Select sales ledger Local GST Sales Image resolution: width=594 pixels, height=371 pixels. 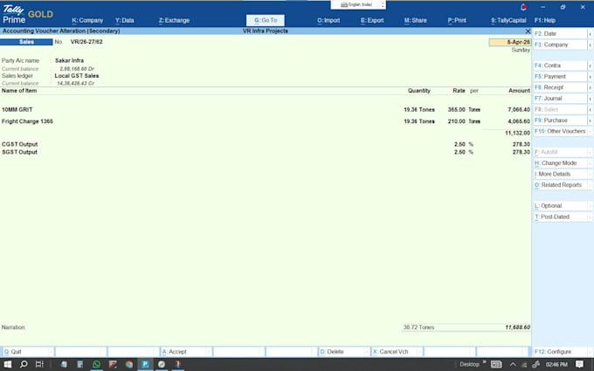(77, 76)
